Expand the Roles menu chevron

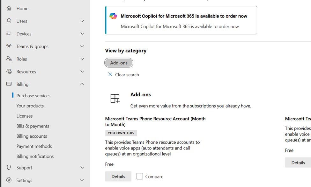click(x=82, y=59)
